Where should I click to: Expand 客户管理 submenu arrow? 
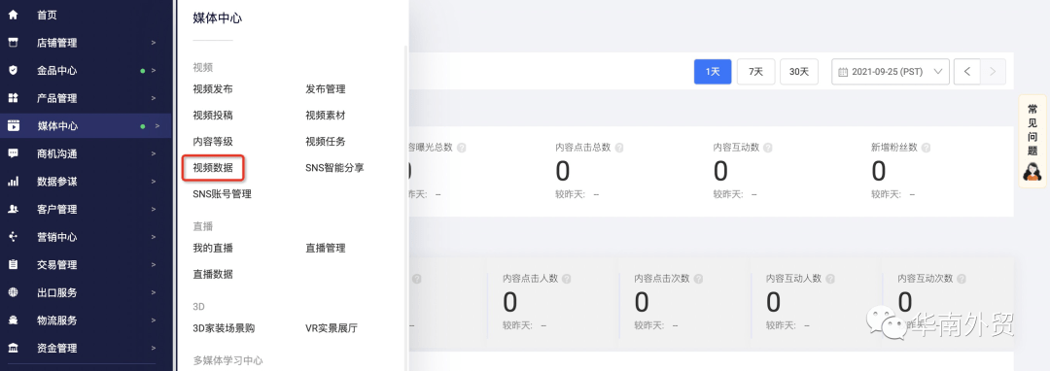pos(154,209)
